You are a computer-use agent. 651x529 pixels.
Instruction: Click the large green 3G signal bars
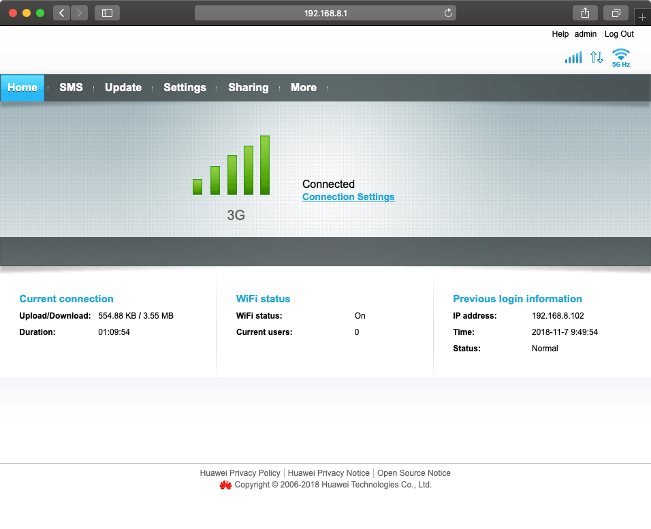(232, 166)
